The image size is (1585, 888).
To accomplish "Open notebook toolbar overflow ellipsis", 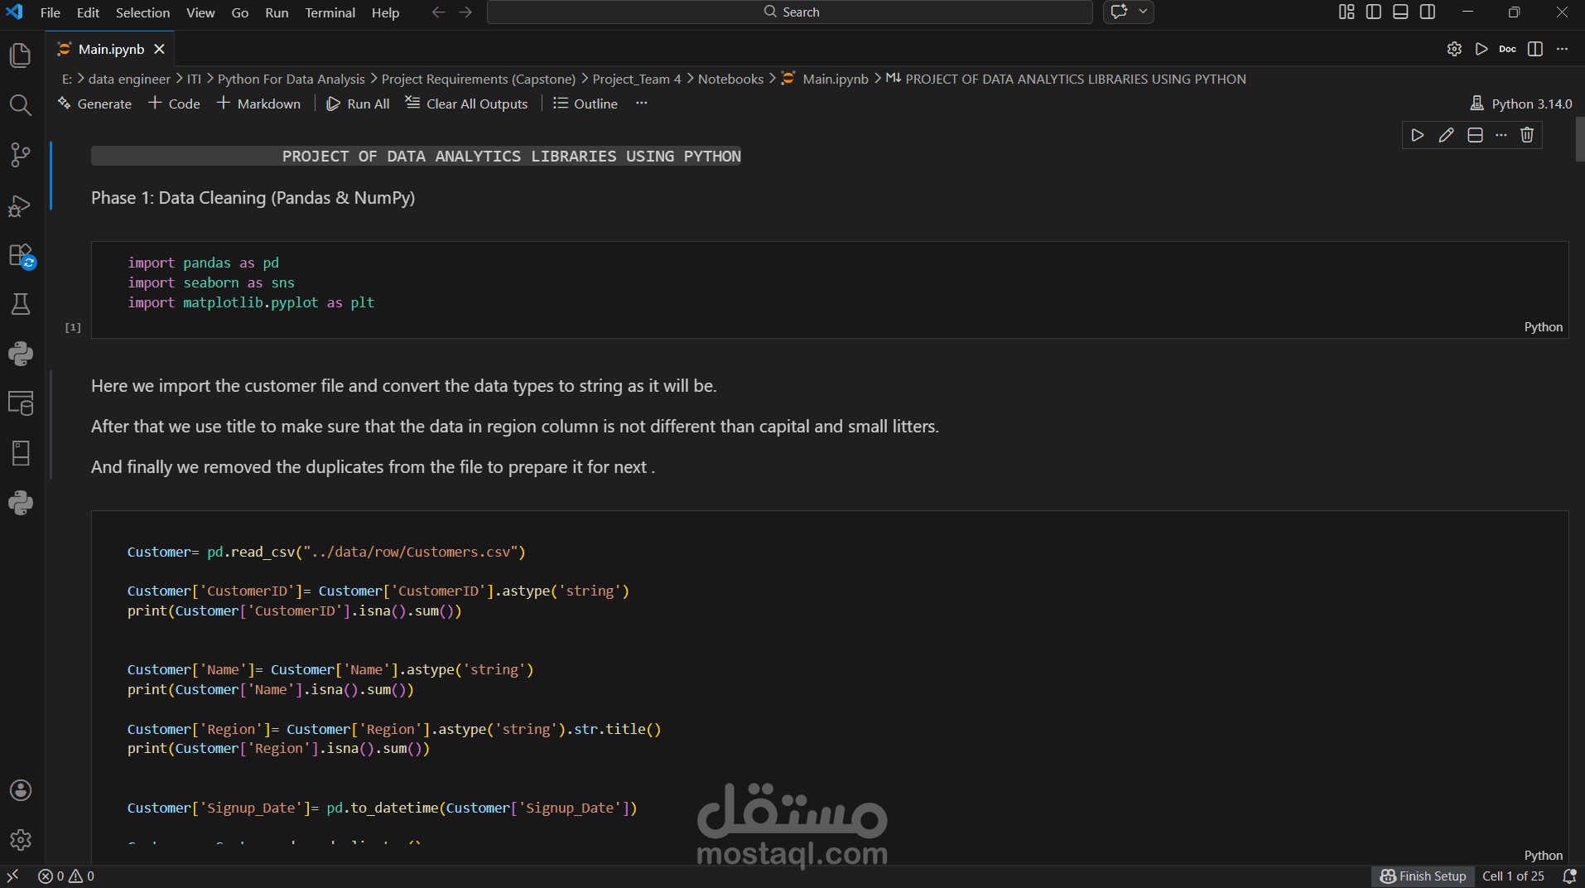I will tap(641, 104).
